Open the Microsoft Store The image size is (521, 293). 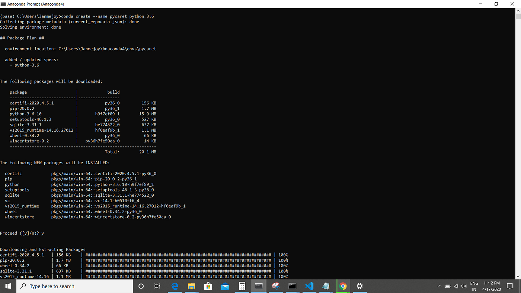pyautogui.click(x=209, y=286)
